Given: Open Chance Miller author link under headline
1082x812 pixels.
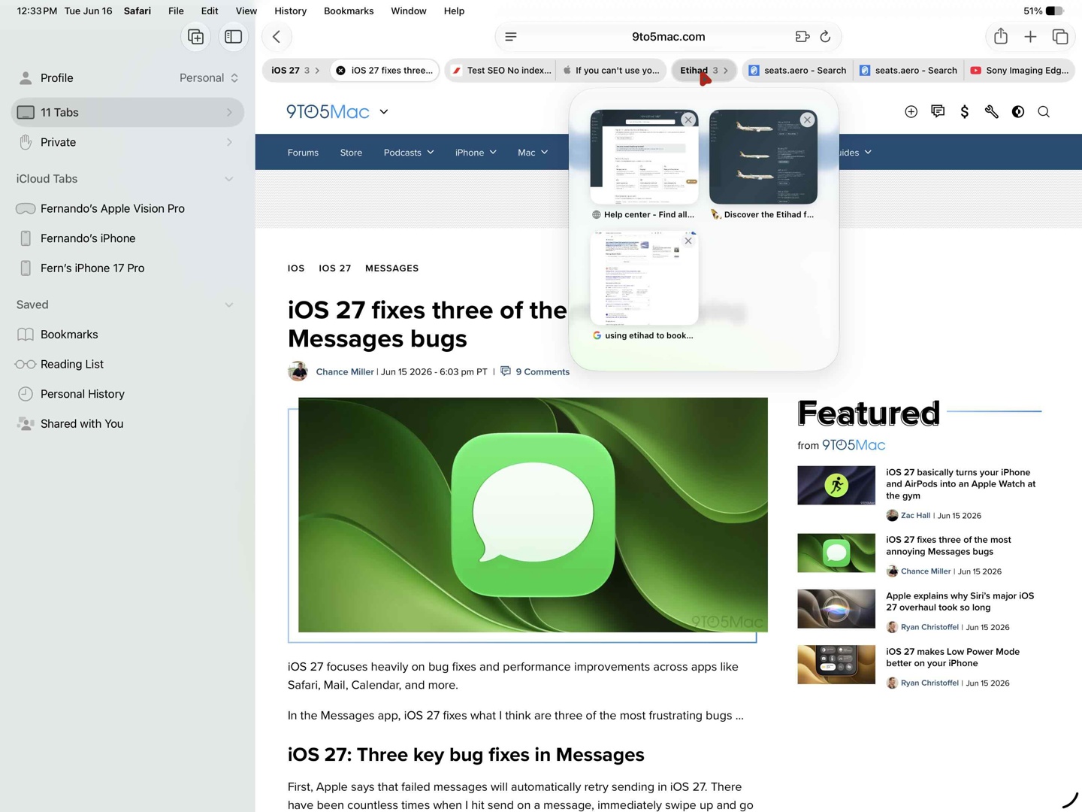Looking at the screenshot, I should 345,372.
